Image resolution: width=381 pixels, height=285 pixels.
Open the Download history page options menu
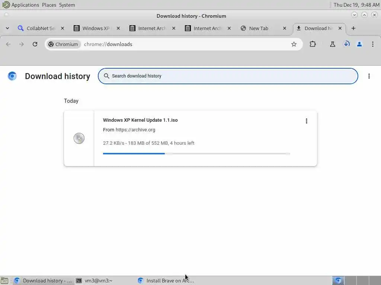tap(369, 76)
